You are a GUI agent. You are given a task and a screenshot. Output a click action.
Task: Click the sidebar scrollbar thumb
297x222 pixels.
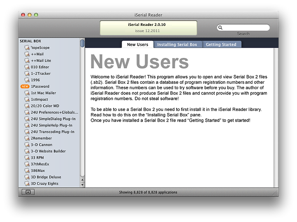point(82,43)
